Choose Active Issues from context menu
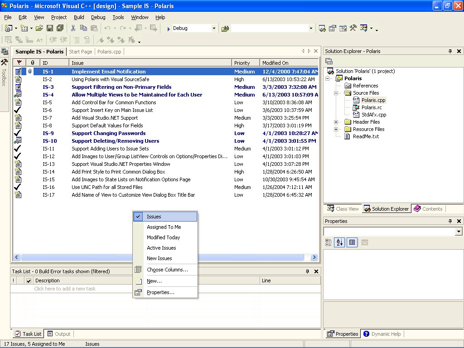This screenshot has width=464, height=348. [165, 248]
